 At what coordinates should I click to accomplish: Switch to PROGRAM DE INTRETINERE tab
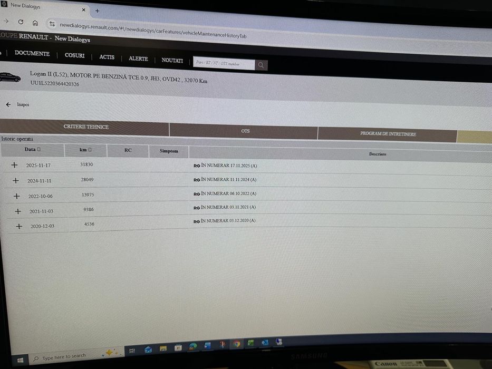[x=388, y=134]
